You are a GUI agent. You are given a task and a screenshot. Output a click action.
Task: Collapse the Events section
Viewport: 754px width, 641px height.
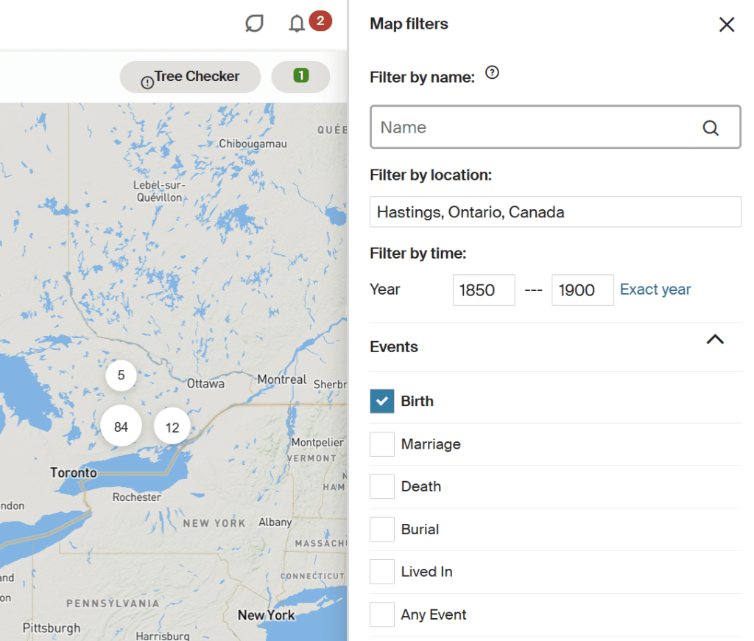pos(715,340)
